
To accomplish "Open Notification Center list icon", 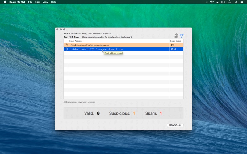I will pos(241,2).
